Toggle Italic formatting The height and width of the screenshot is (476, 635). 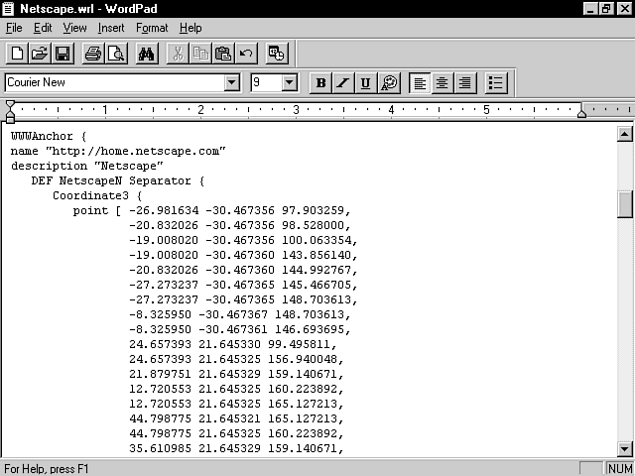tap(343, 83)
